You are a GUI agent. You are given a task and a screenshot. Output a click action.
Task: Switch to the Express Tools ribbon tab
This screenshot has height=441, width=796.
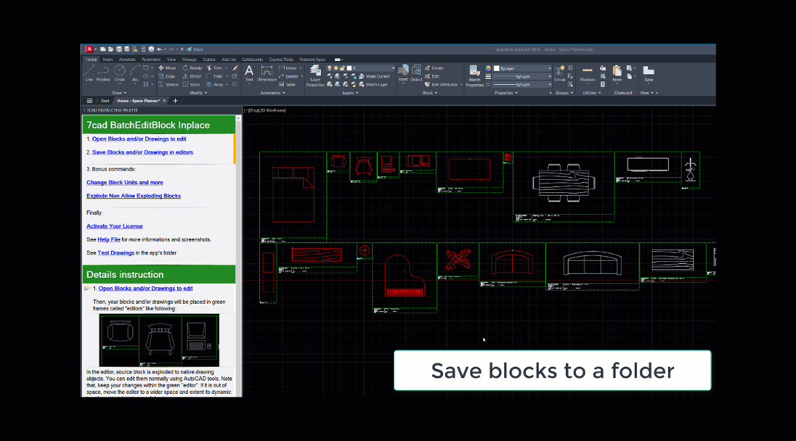tap(281, 59)
